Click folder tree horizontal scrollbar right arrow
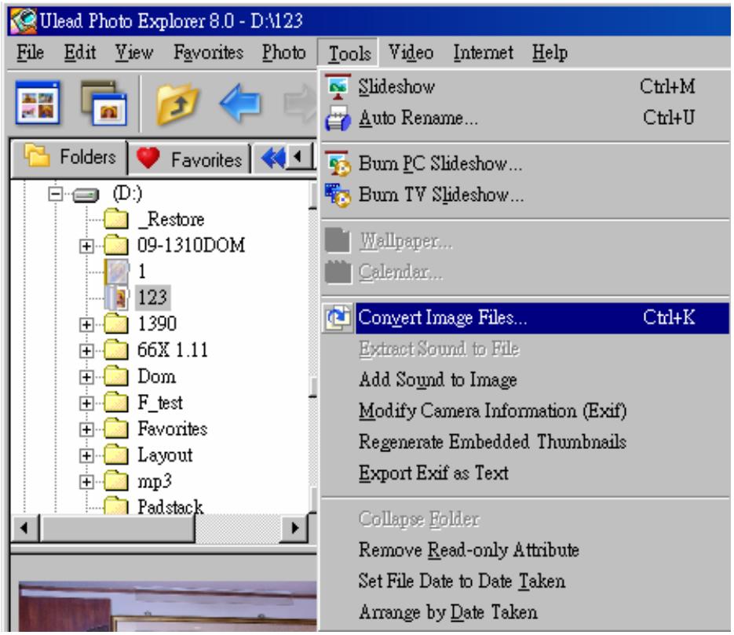 tap(295, 528)
